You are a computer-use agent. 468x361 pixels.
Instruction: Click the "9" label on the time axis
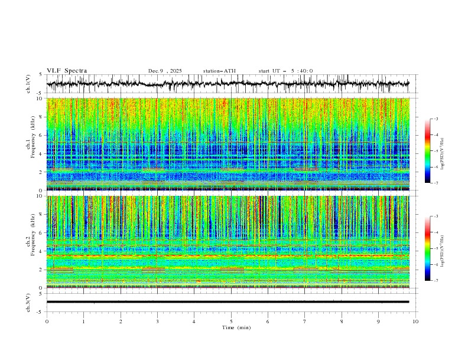378,321
